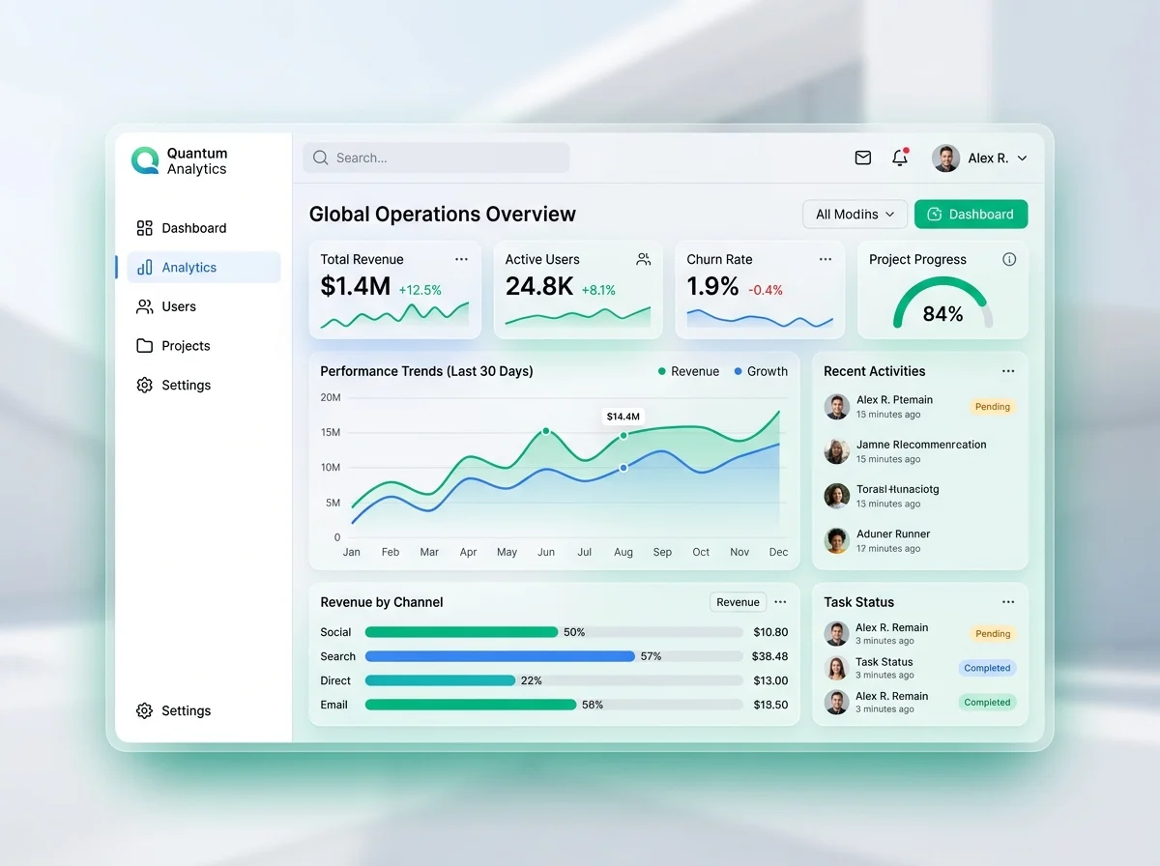
Task: Open Total Revenue card more options
Action: (x=461, y=259)
